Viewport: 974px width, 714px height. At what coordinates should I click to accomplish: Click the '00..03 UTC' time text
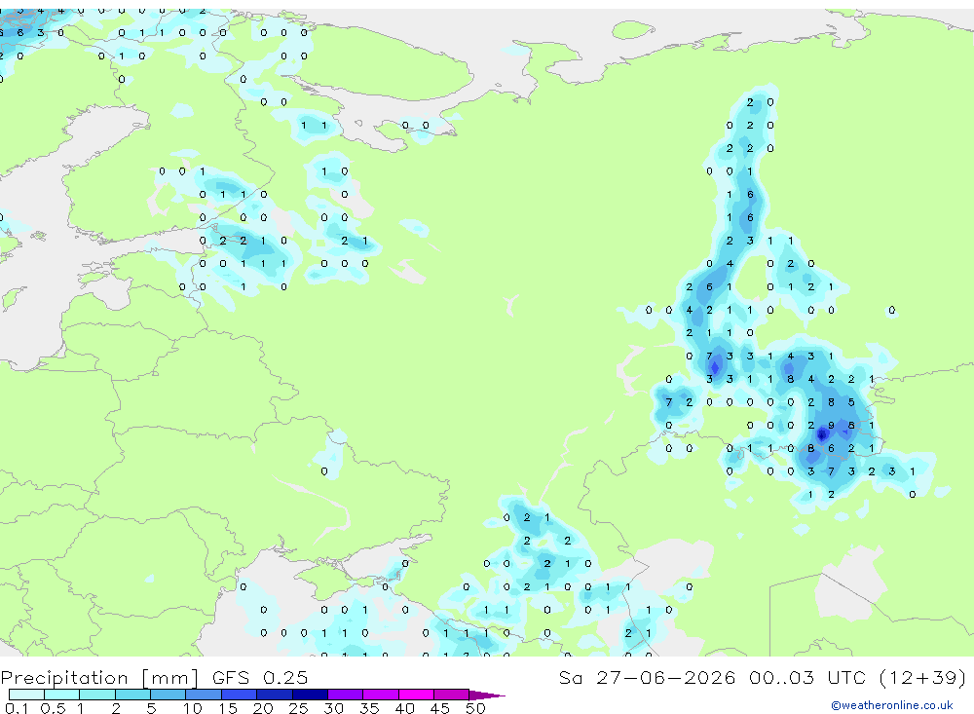(806, 677)
